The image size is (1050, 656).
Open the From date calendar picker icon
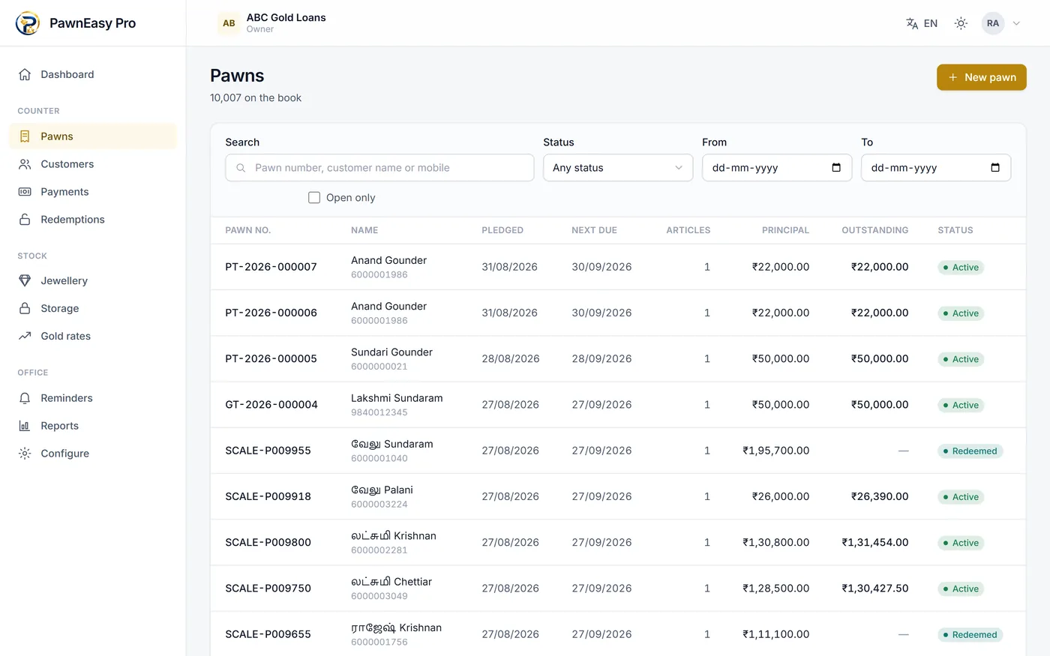[836, 168]
